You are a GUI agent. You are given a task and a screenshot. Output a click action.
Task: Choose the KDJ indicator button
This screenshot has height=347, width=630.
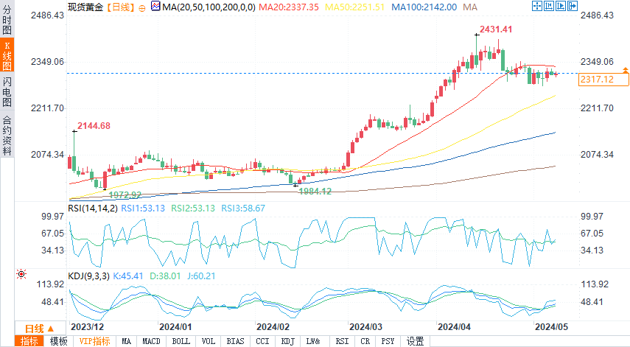point(287,341)
